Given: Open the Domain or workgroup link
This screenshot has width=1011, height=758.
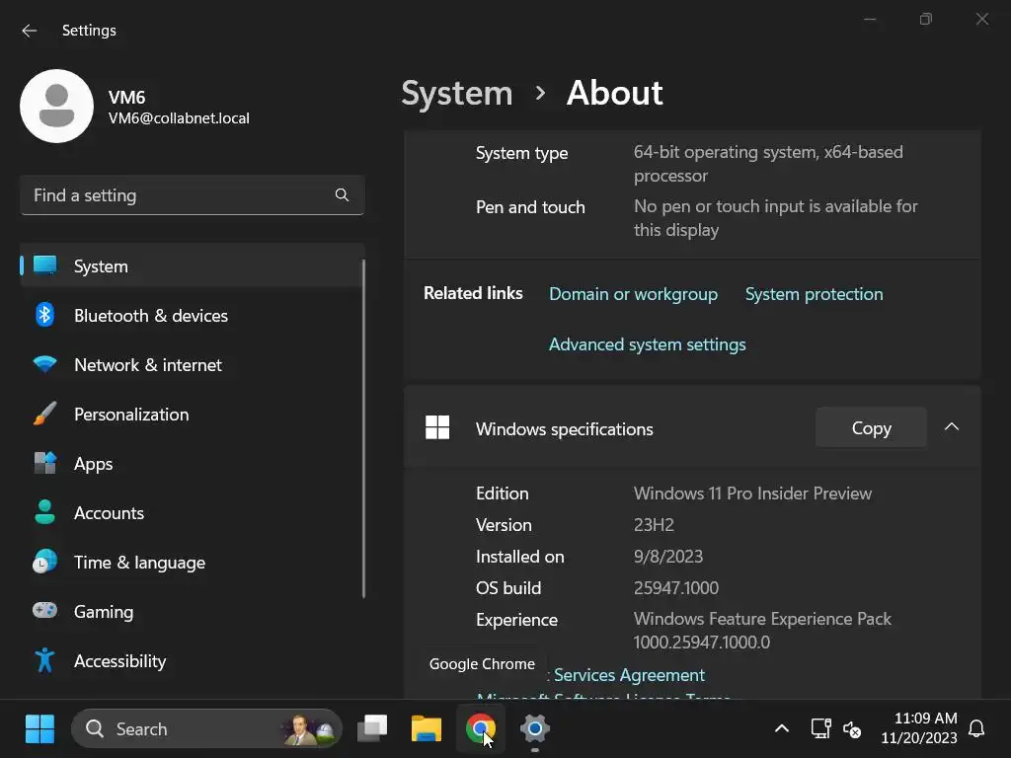Looking at the screenshot, I should pyautogui.click(x=633, y=294).
